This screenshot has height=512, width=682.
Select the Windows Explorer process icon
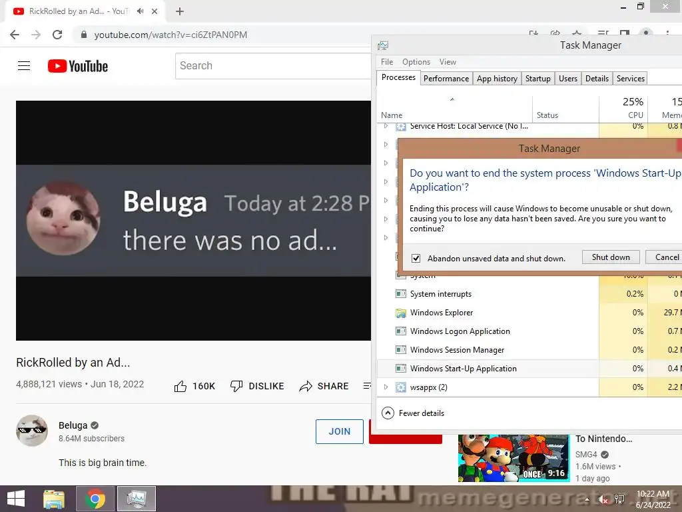click(400, 313)
